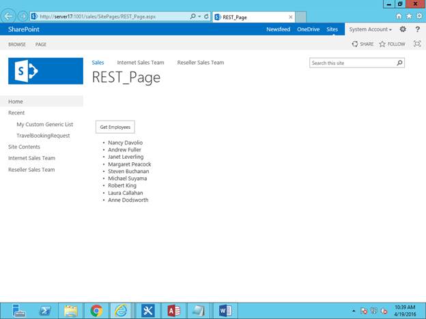
Task: Click the SharePoint site logo image
Action: 46,71
